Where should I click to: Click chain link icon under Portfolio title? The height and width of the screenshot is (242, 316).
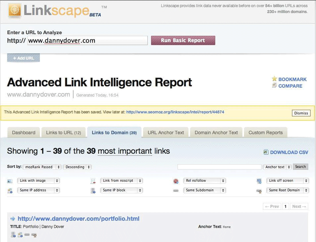27,234
